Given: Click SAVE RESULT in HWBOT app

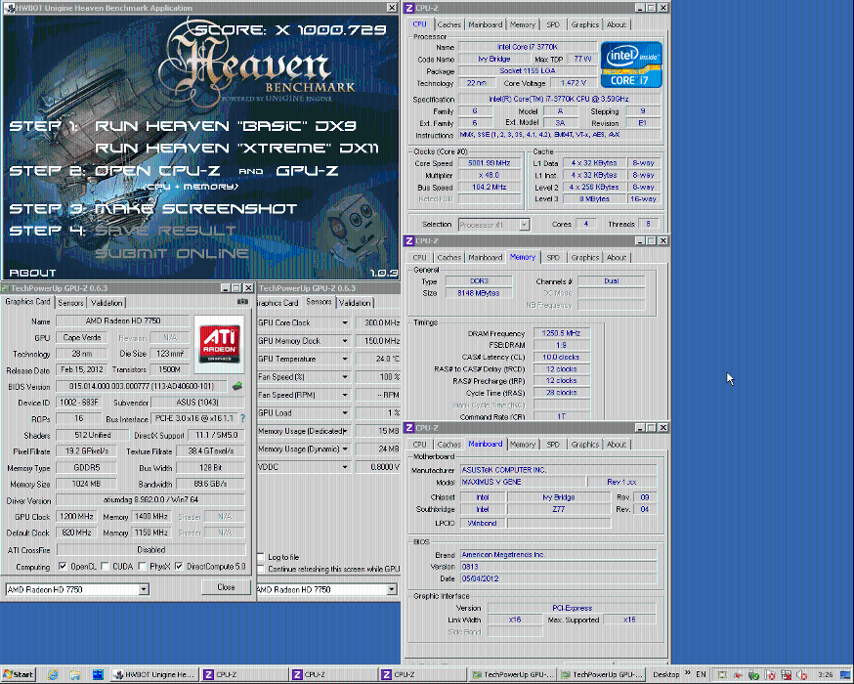Looking at the screenshot, I should [165, 231].
